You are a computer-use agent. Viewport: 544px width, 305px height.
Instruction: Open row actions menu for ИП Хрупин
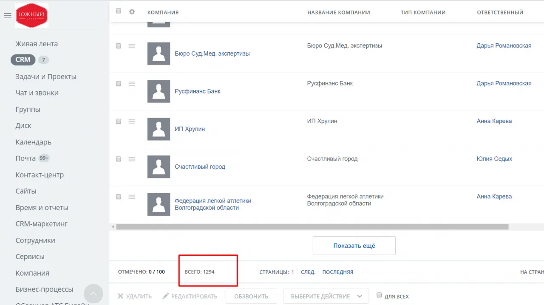pyautogui.click(x=132, y=121)
